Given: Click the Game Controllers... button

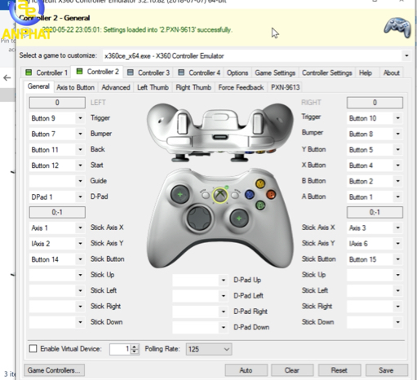Looking at the screenshot, I should click(54, 370).
